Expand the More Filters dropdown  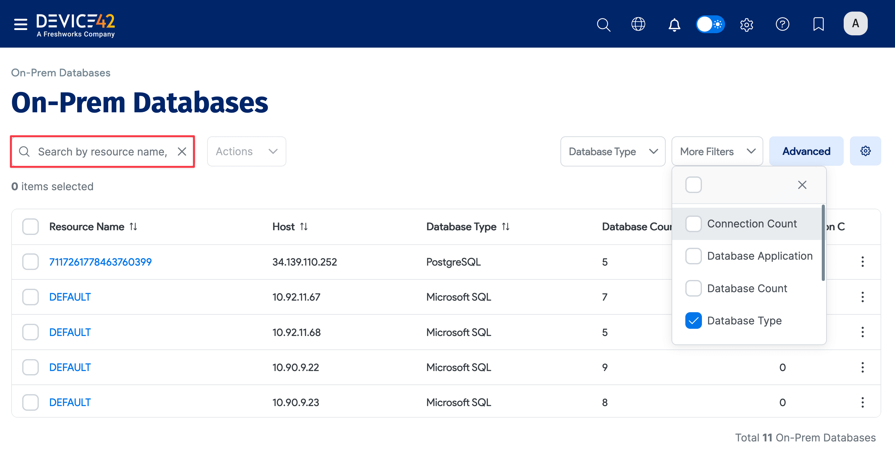tap(717, 151)
